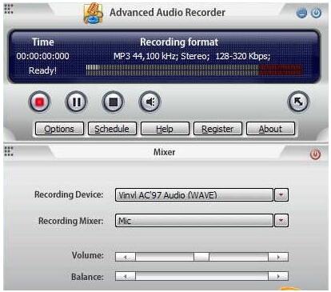Viewport: 331px width, 292px height.
Task: Click the Balance: label
Action: tap(87, 277)
